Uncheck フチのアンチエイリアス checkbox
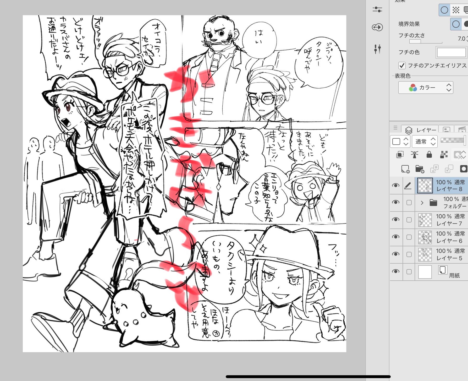Screen dimensions: 468x381 402,65
